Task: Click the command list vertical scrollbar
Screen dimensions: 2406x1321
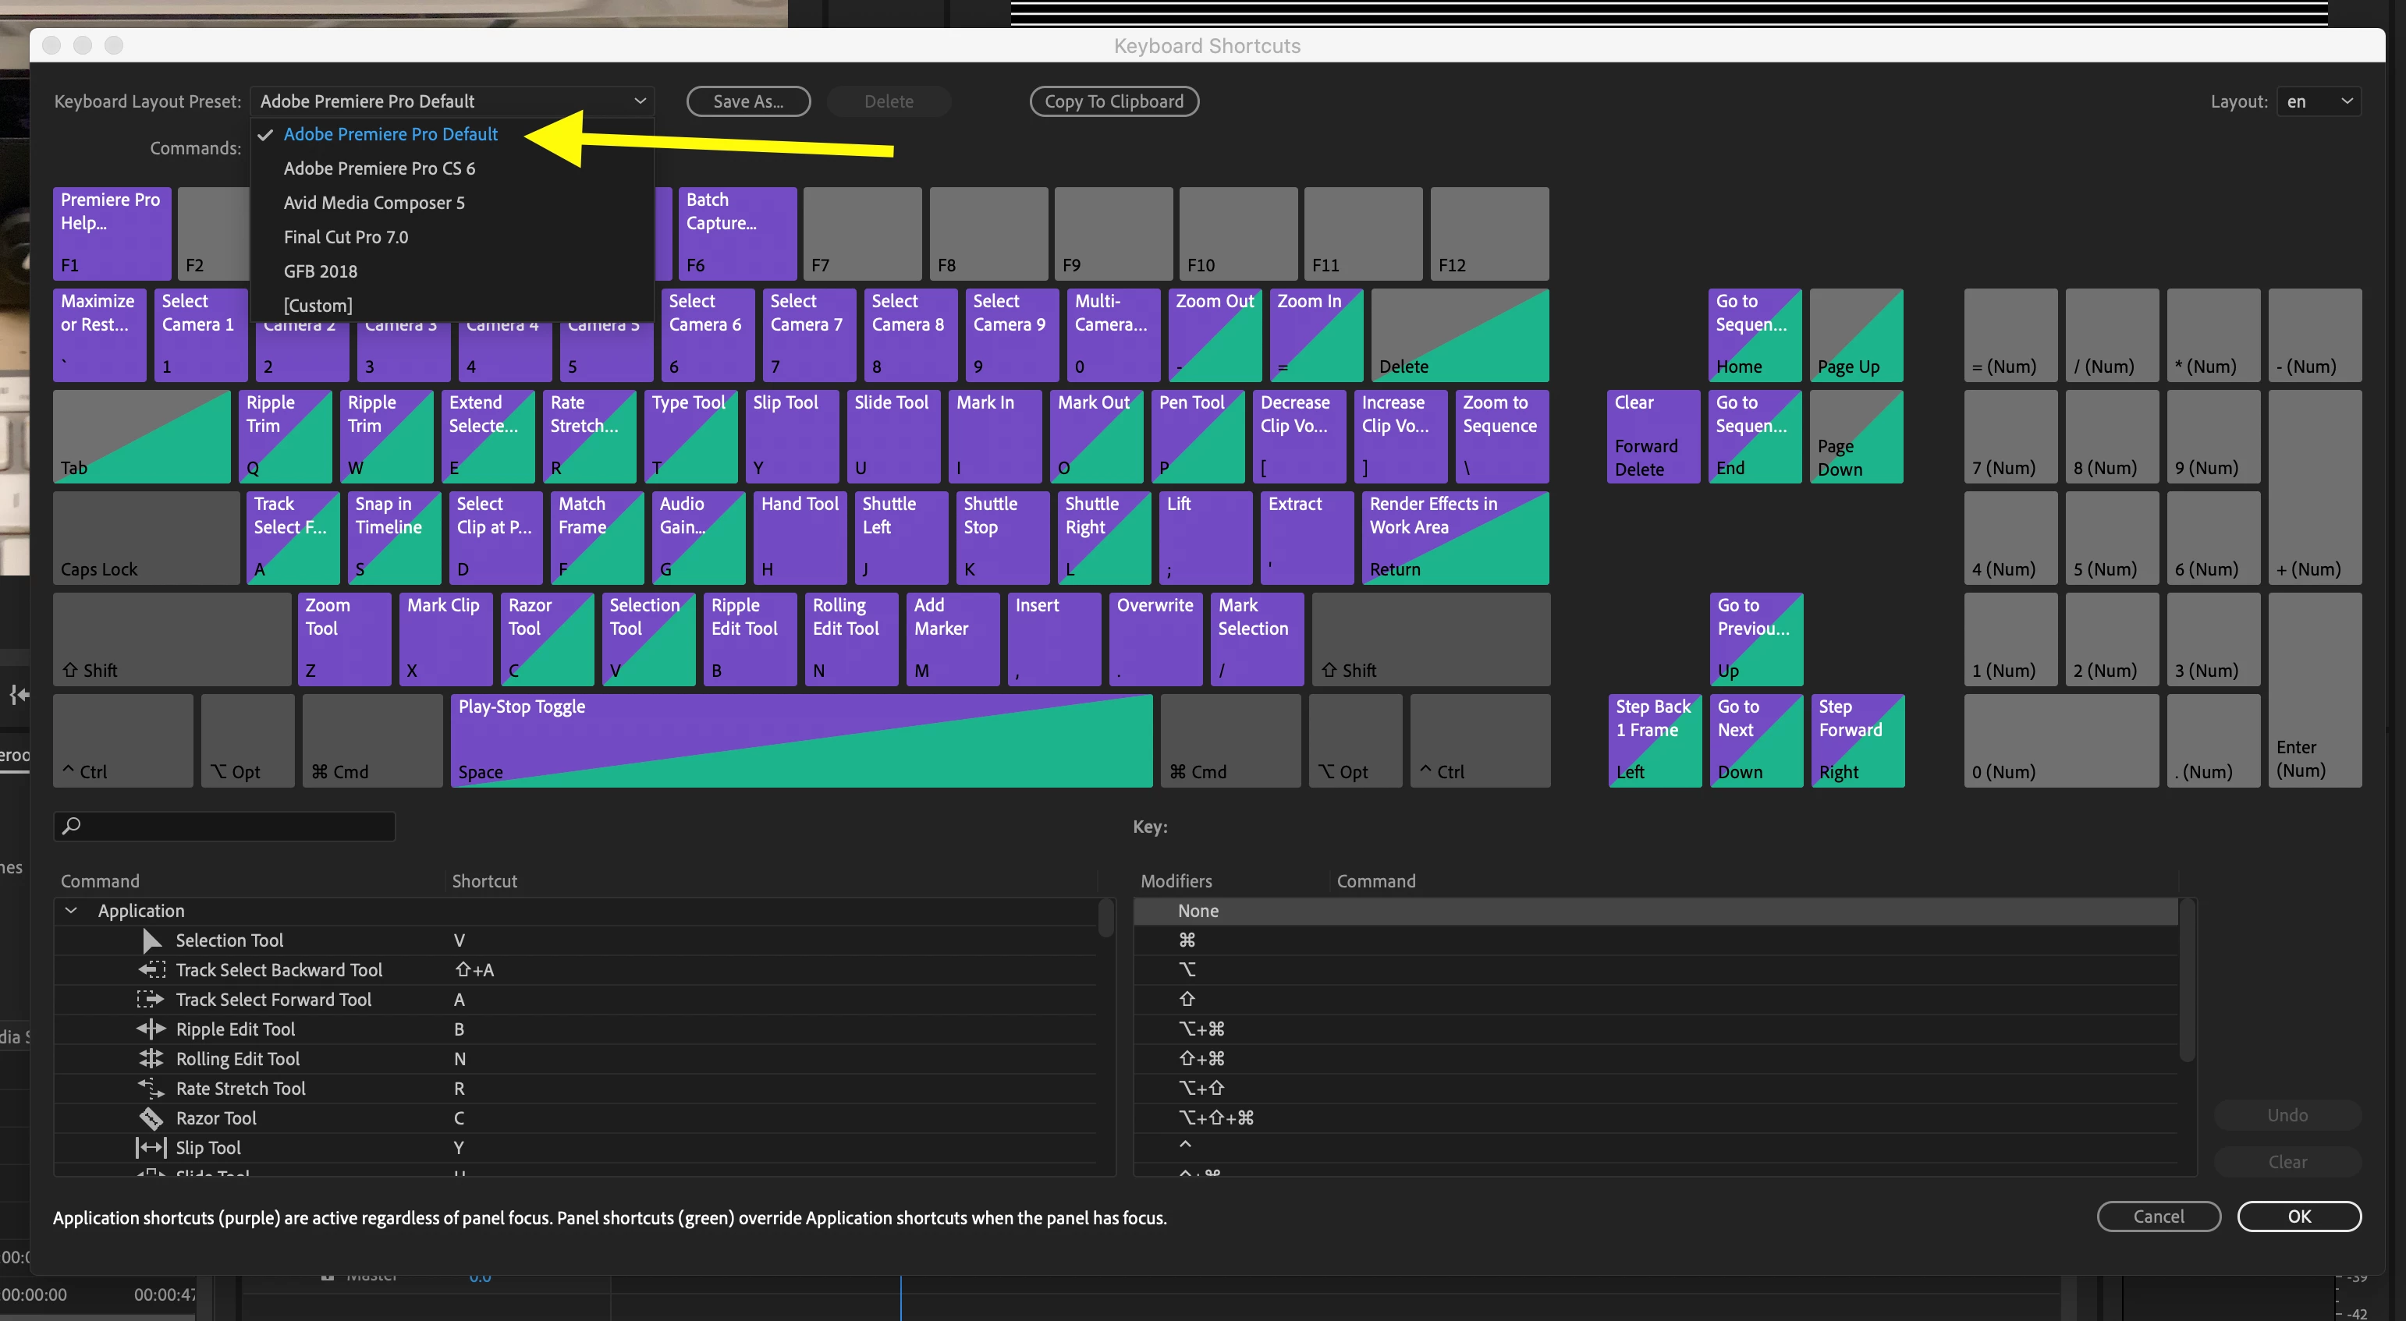Action: point(1105,919)
